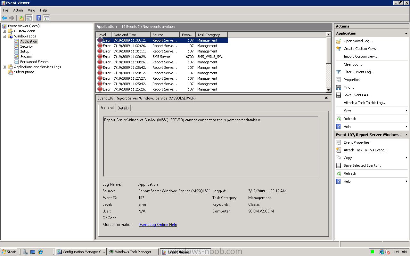
Task: Click Internet Explorer quick launch icon
Action: (40, 252)
